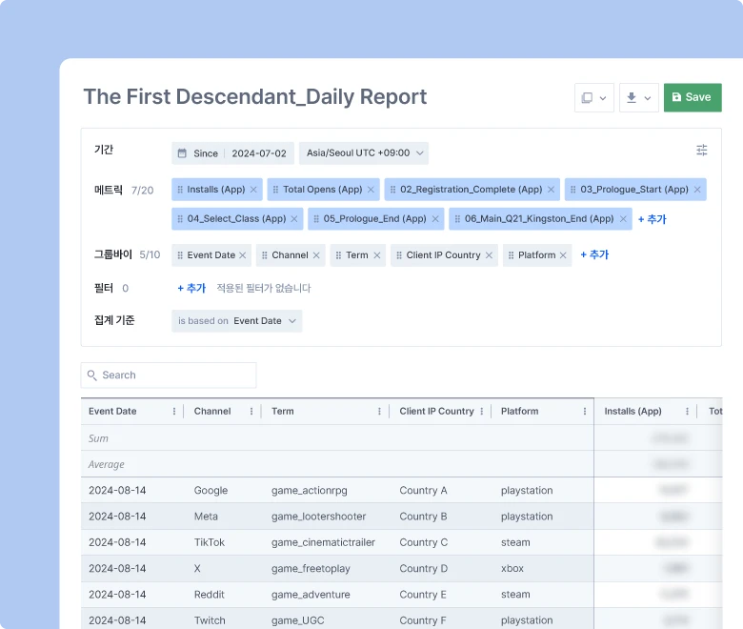Open Installs (App) column options menu
This screenshot has width=743, height=629.
(686, 412)
